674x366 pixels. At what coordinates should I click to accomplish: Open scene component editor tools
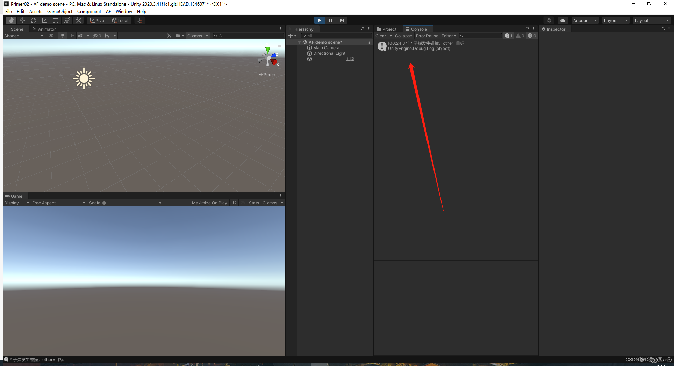[x=169, y=36]
